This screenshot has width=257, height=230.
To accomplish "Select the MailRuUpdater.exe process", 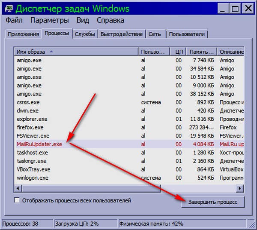I will [129, 144].
